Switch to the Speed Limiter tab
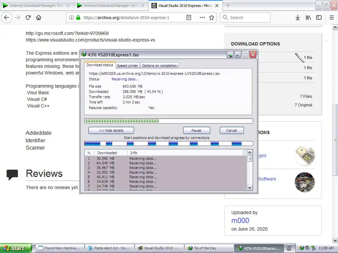The width and height of the screenshot is (338, 253). (127, 66)
